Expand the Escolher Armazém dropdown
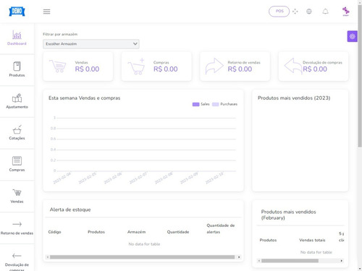362x271 pixels. (91, 44)
